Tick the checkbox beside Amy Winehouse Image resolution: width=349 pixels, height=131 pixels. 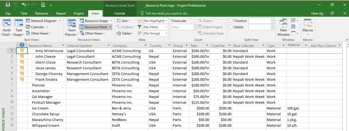point(33,51)
